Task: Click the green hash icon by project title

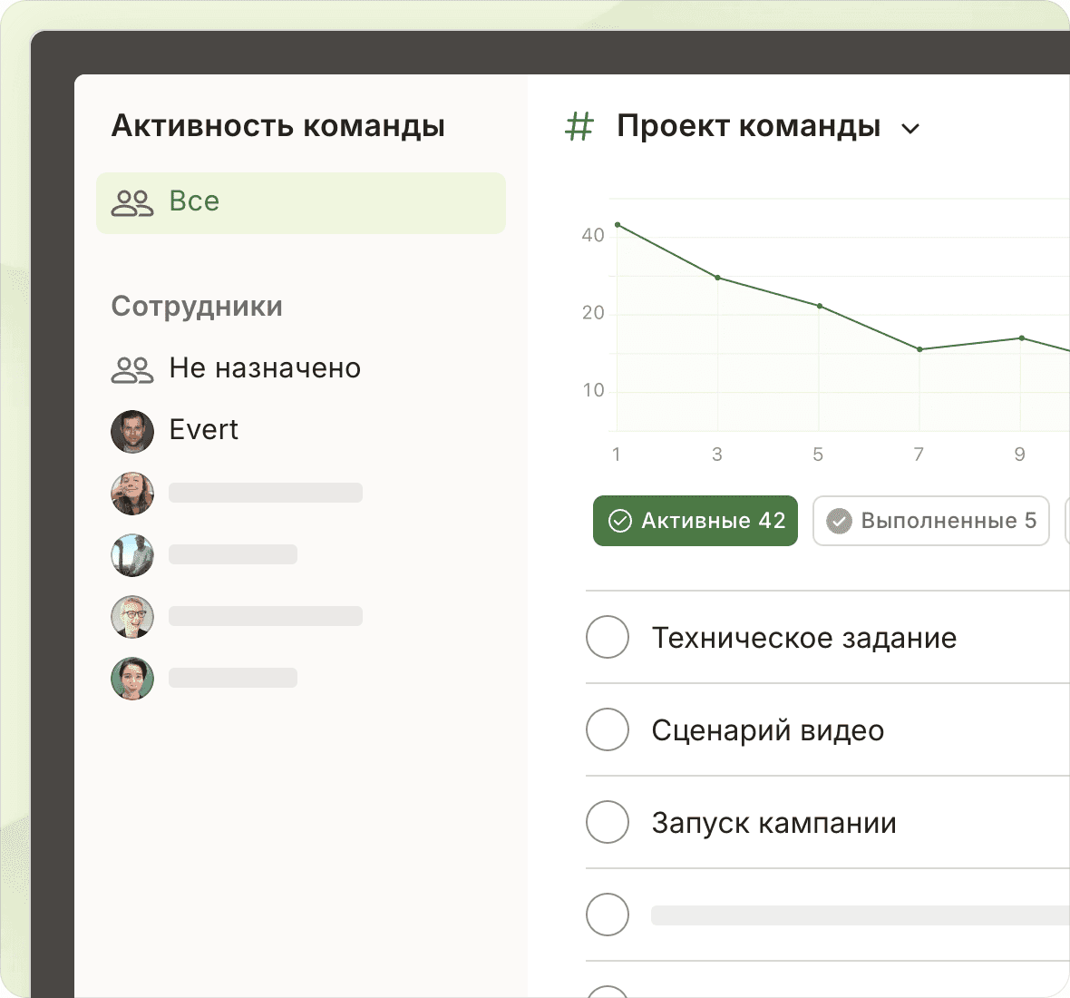Action: click(579, 127)
